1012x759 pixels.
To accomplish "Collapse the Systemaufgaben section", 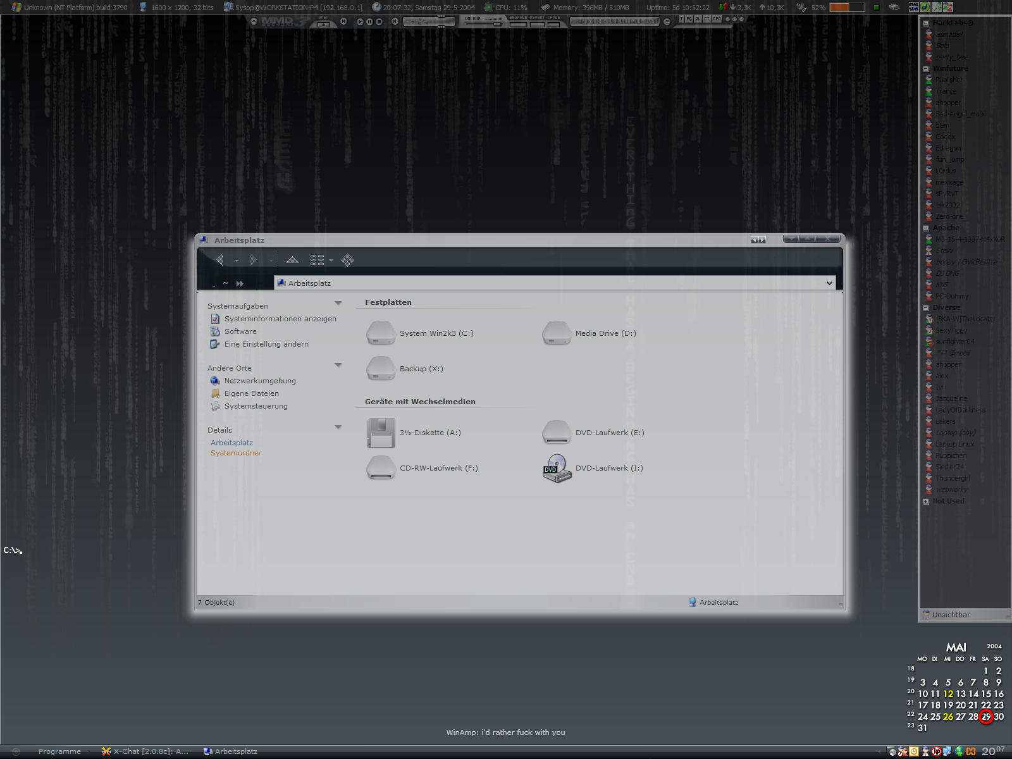I will (338, 304).
